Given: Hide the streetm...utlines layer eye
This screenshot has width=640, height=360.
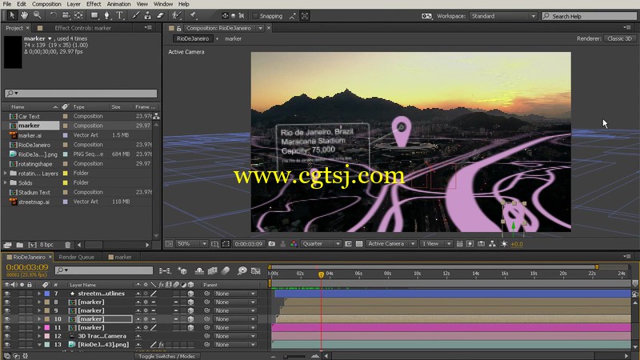Looking at the screenshot, I should click(x=7, y=294).
